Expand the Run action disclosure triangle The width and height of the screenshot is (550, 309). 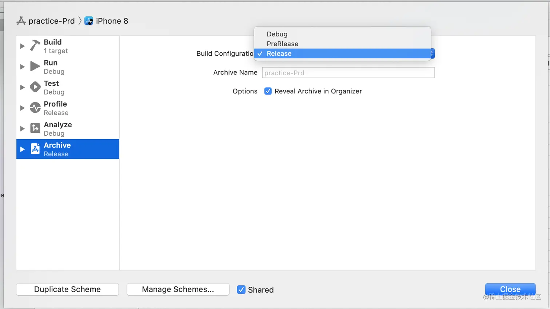click(22, 67)
